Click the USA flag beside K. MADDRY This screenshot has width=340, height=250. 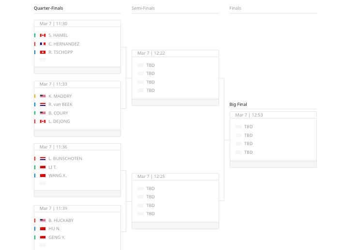click(x=43, y=96)
